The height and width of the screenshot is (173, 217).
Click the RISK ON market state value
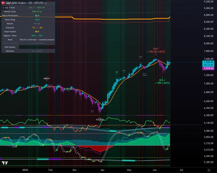click(37, 11)
